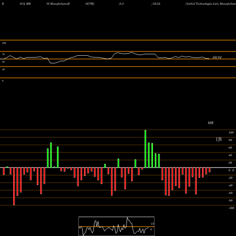Click the Sol-Gel Technologies Ltd. title text

coord(202,4)
